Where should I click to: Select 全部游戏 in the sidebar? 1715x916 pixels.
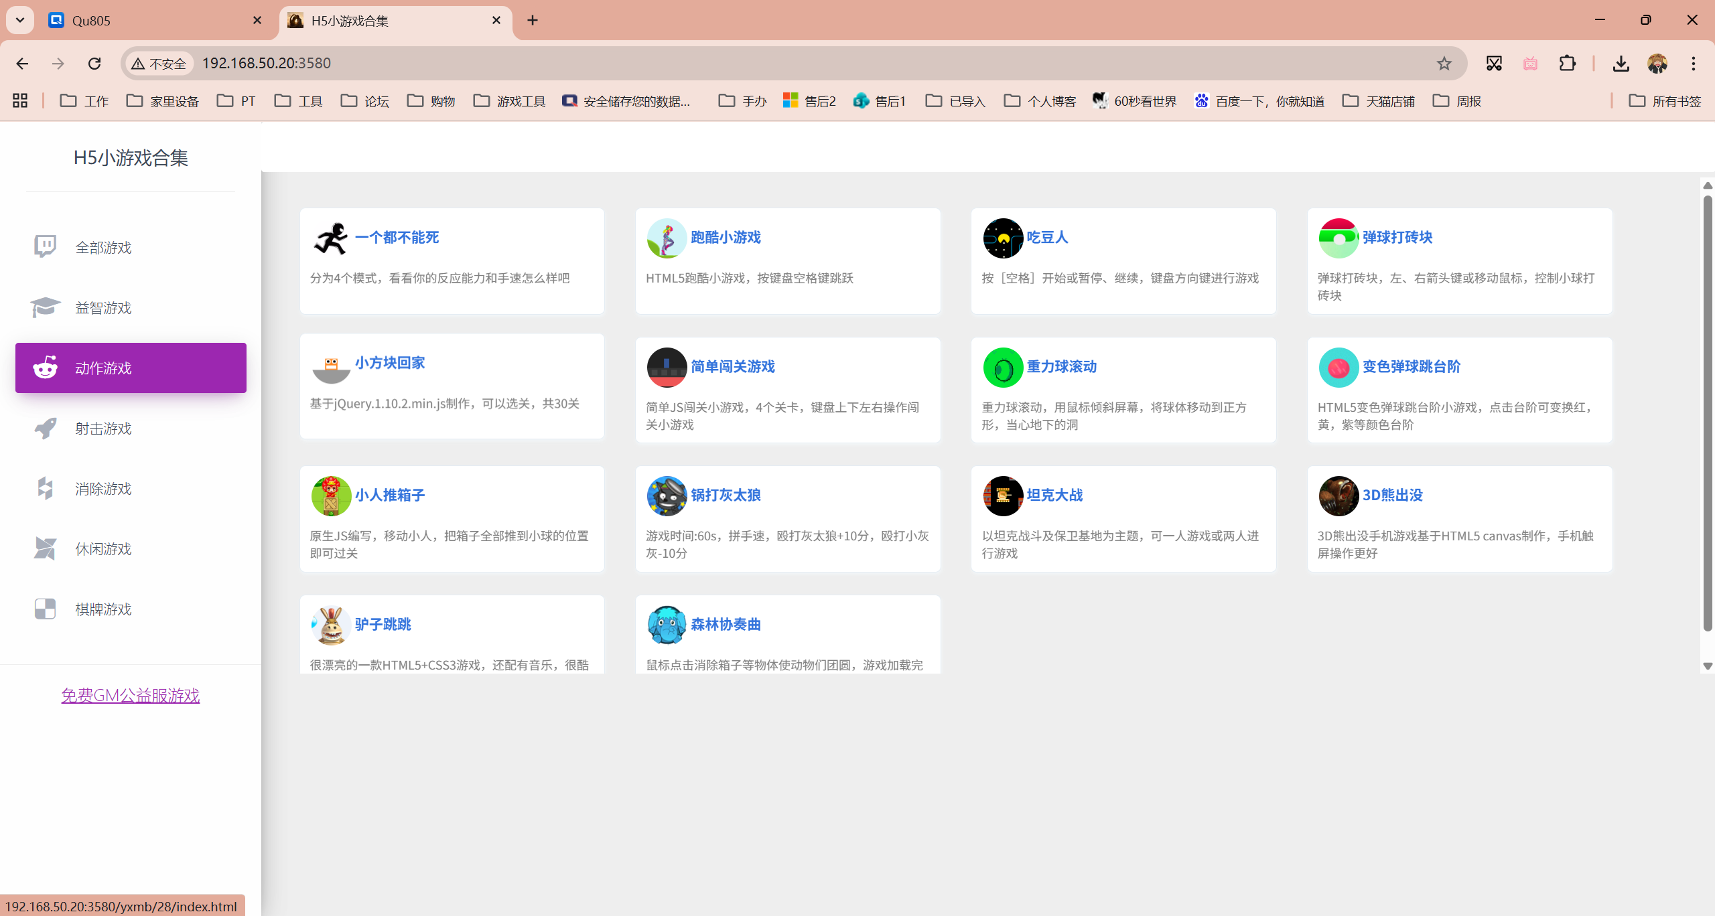[103, 248]
